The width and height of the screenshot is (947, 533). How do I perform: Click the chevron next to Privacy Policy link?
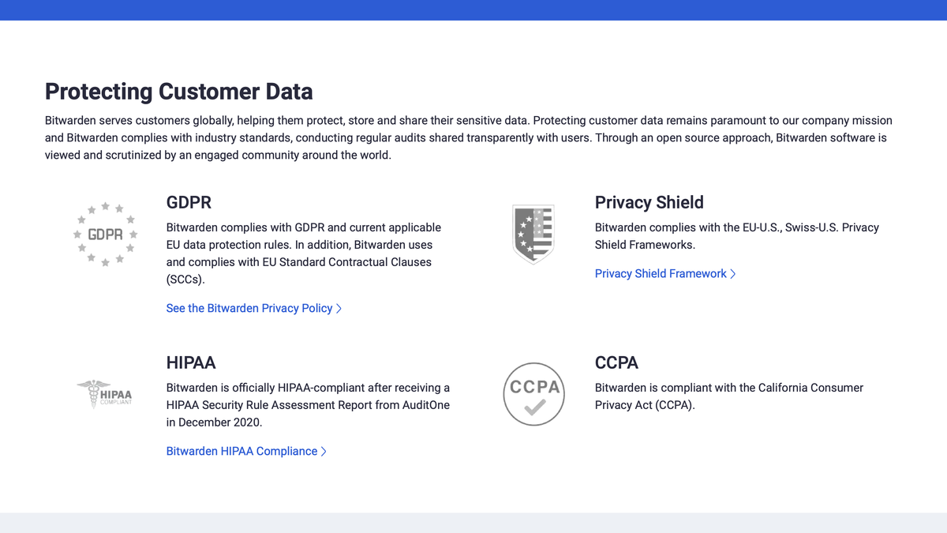click(339, 308)
